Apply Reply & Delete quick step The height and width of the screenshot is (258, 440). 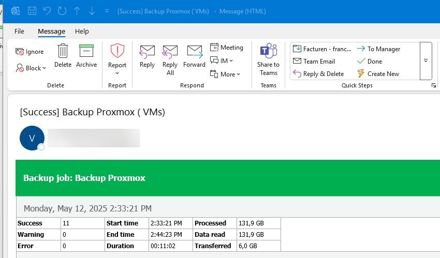[x=318, y=73]
